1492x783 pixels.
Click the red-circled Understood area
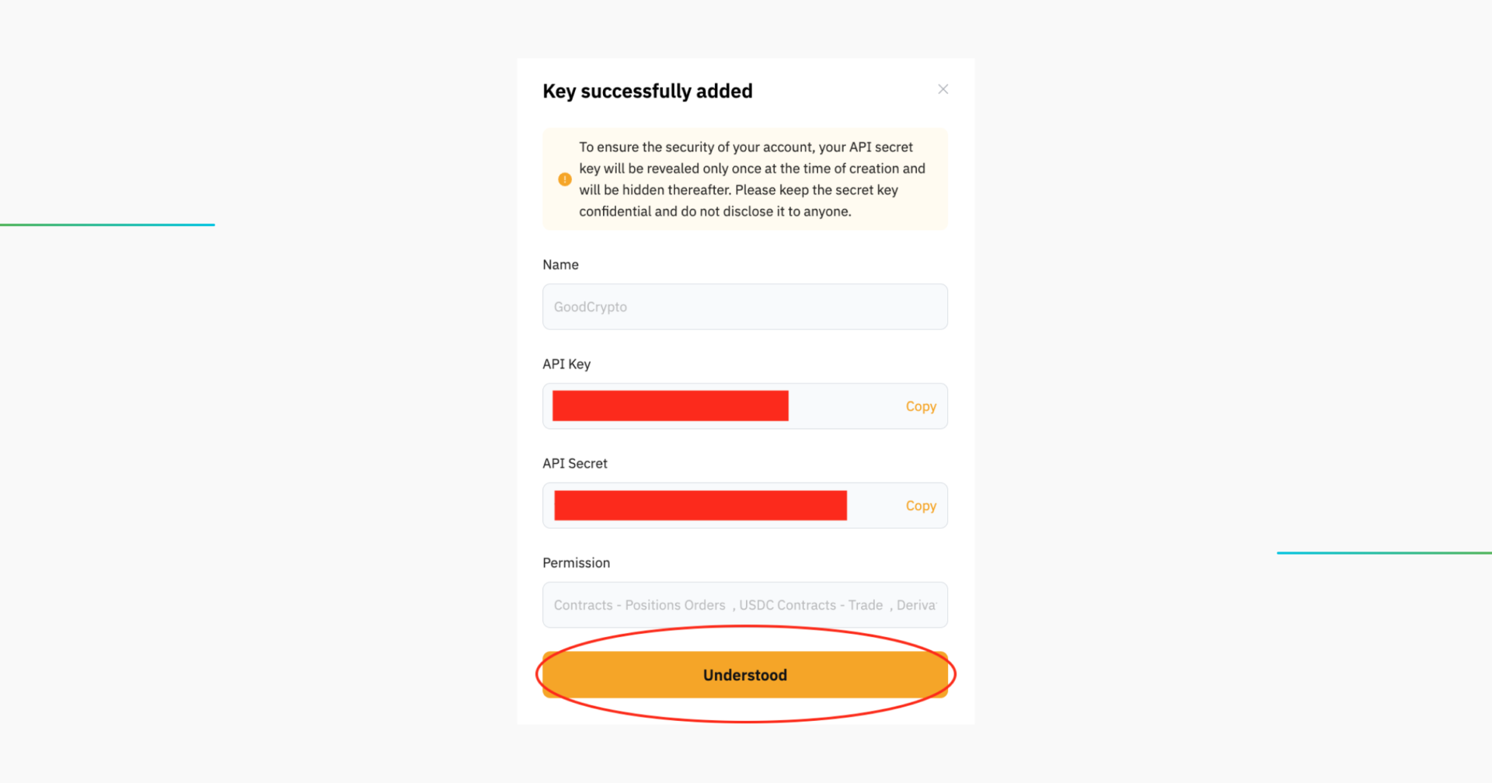pyautogui.click(x=744, y=674)
